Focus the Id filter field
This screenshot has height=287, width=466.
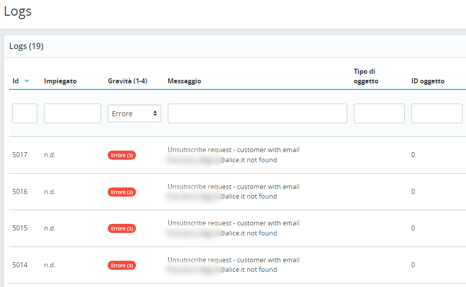25,114
